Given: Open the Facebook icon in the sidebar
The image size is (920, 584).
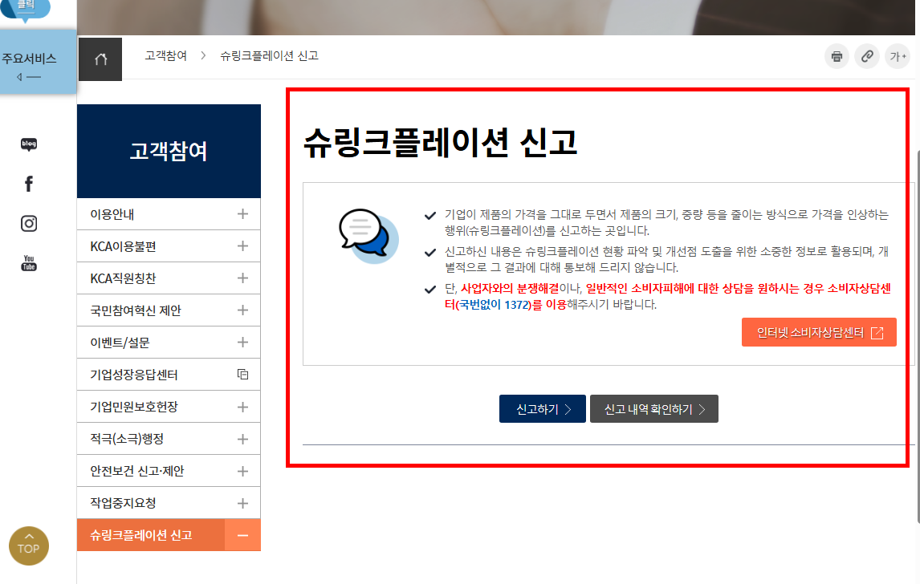Looking at the screenshot, I should coord(28,183).
